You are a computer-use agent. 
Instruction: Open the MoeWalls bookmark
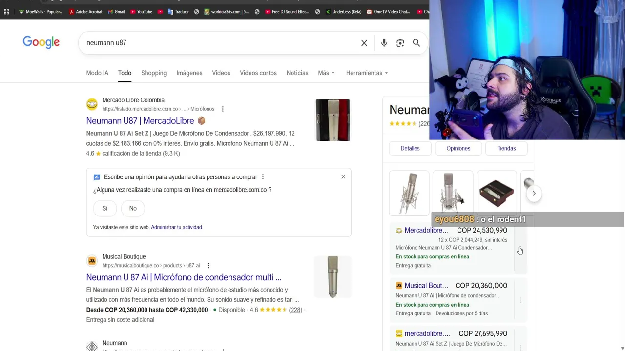pyautogui.click(x=41, y=12)
